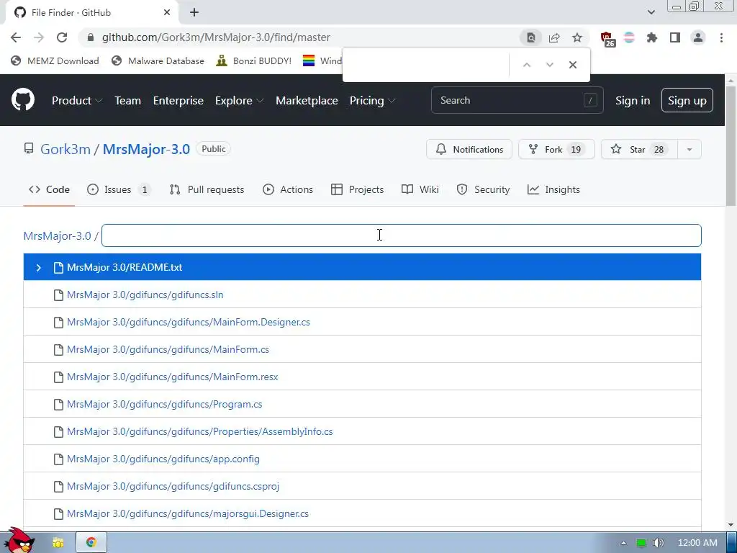Screen dimensions: 737x553
Task: Click the GitHub Octocat logo
Action: coord(23,99)
